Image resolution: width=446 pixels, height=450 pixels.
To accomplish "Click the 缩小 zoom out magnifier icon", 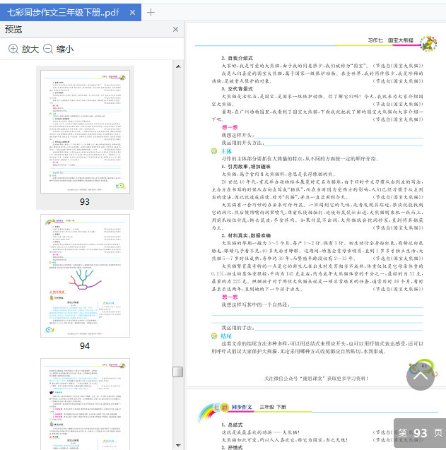I will [x=48, y=49].
